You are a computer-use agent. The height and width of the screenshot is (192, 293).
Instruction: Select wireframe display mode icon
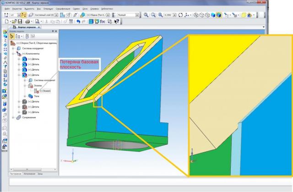196,15
